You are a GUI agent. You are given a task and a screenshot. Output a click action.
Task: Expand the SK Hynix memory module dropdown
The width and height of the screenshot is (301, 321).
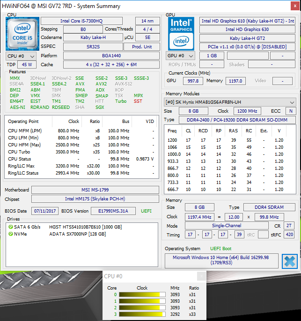tap(230, 102)
